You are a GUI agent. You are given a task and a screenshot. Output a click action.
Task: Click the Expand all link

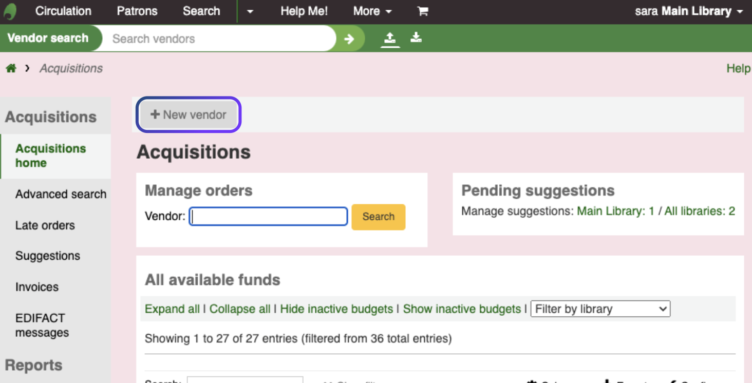point(172,309)
